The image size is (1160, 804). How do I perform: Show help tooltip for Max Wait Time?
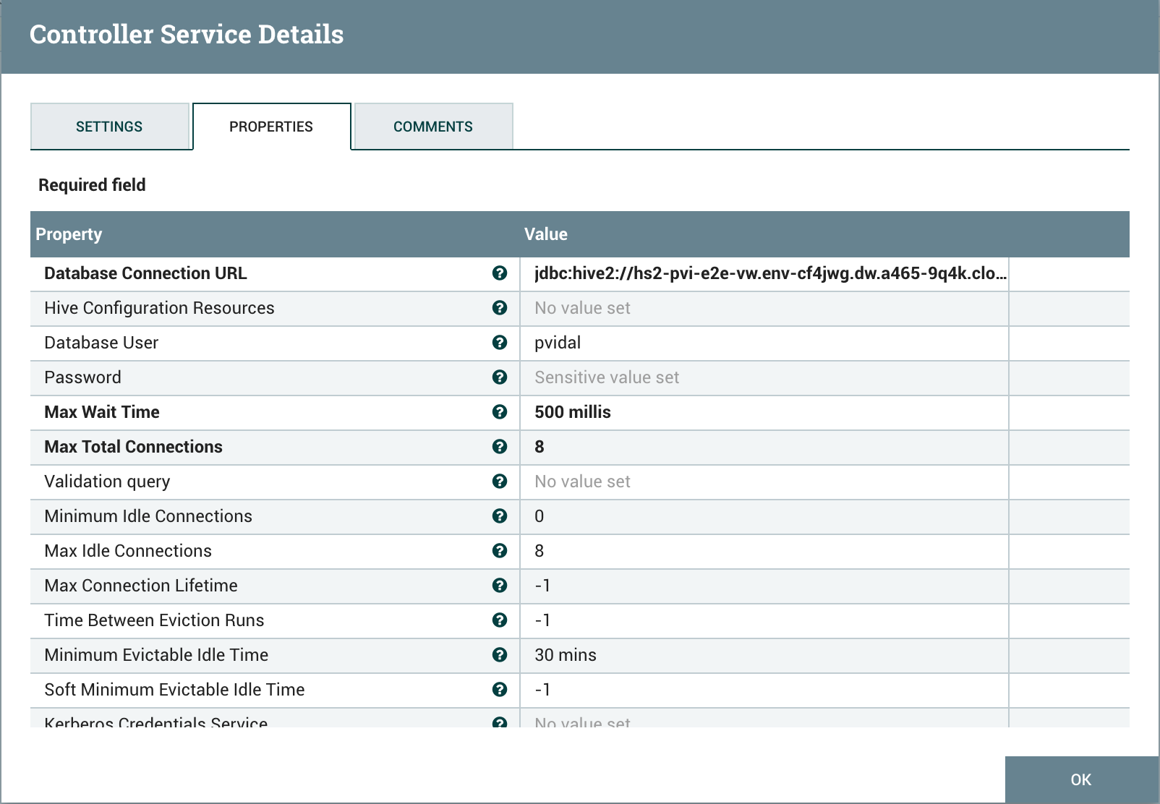(x=500, y=412)
